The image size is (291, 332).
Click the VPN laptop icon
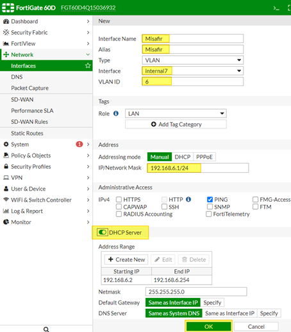6,178
